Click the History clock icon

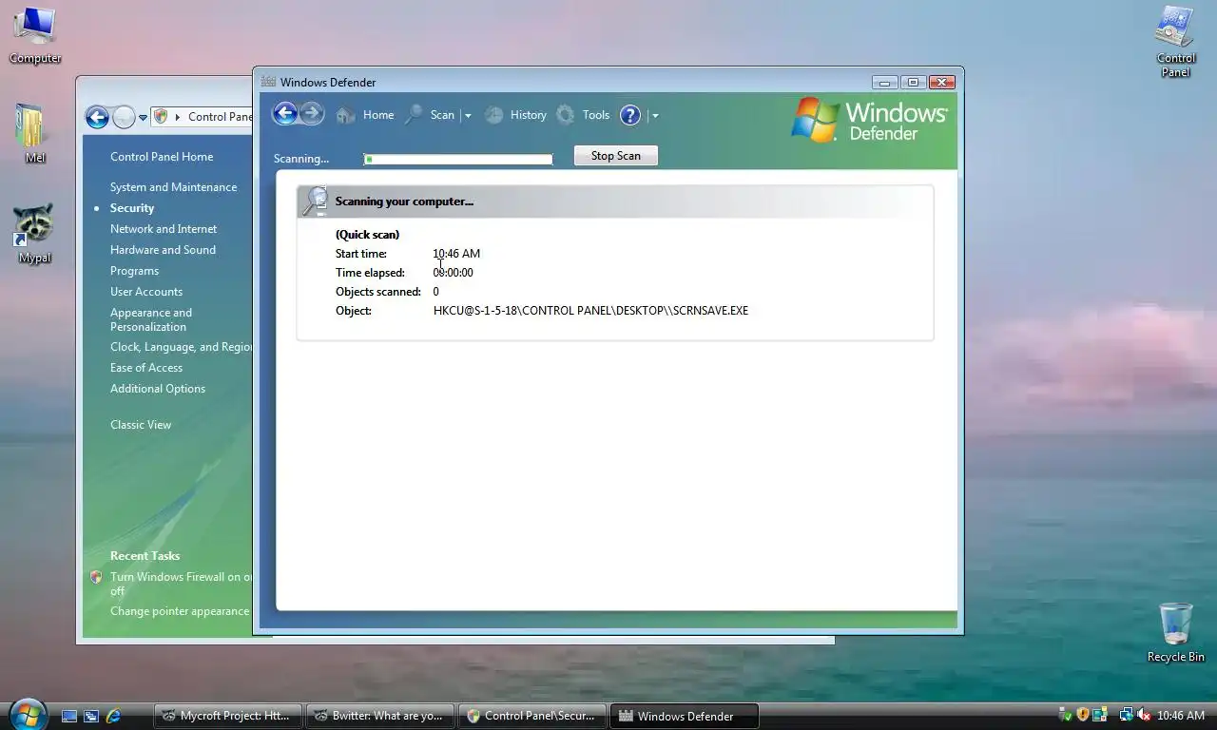coord(494,115)
